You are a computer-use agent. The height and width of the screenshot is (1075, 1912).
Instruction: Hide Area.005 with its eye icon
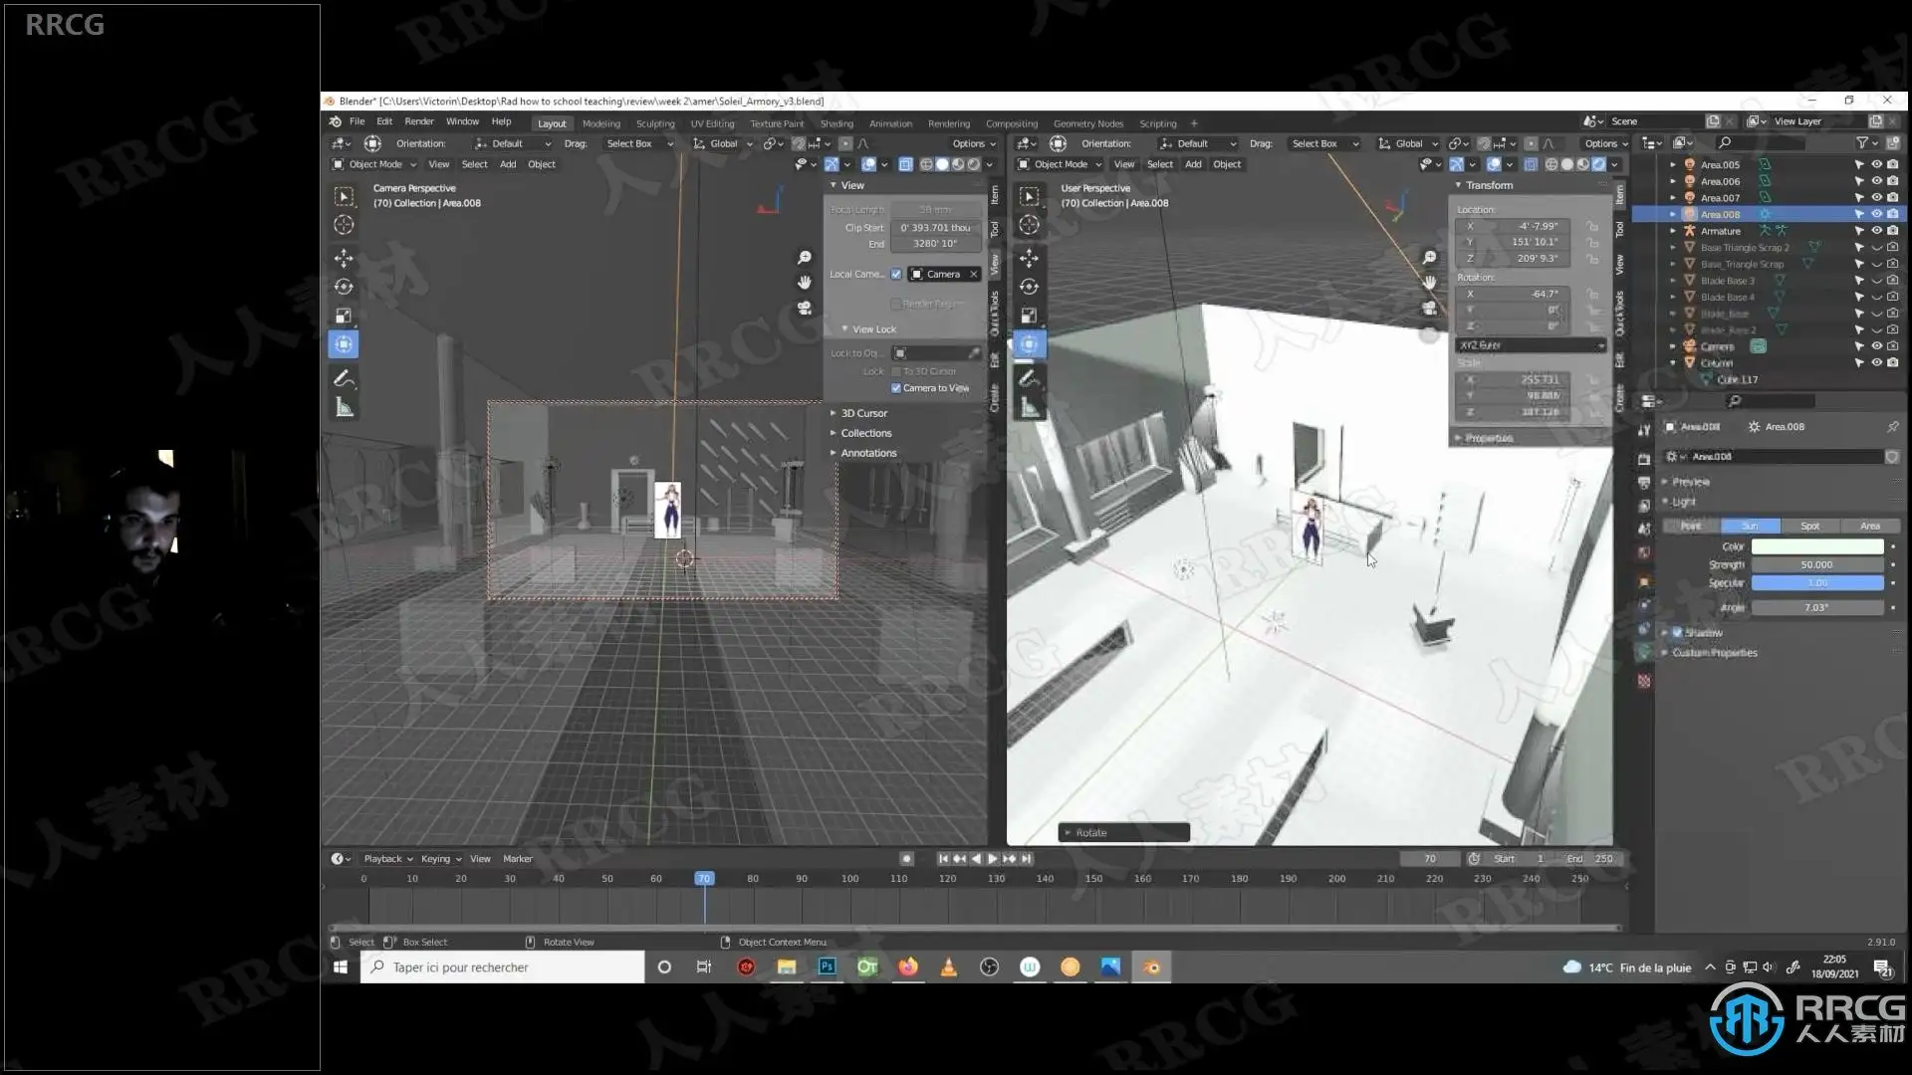click(x=1876, y=164)
